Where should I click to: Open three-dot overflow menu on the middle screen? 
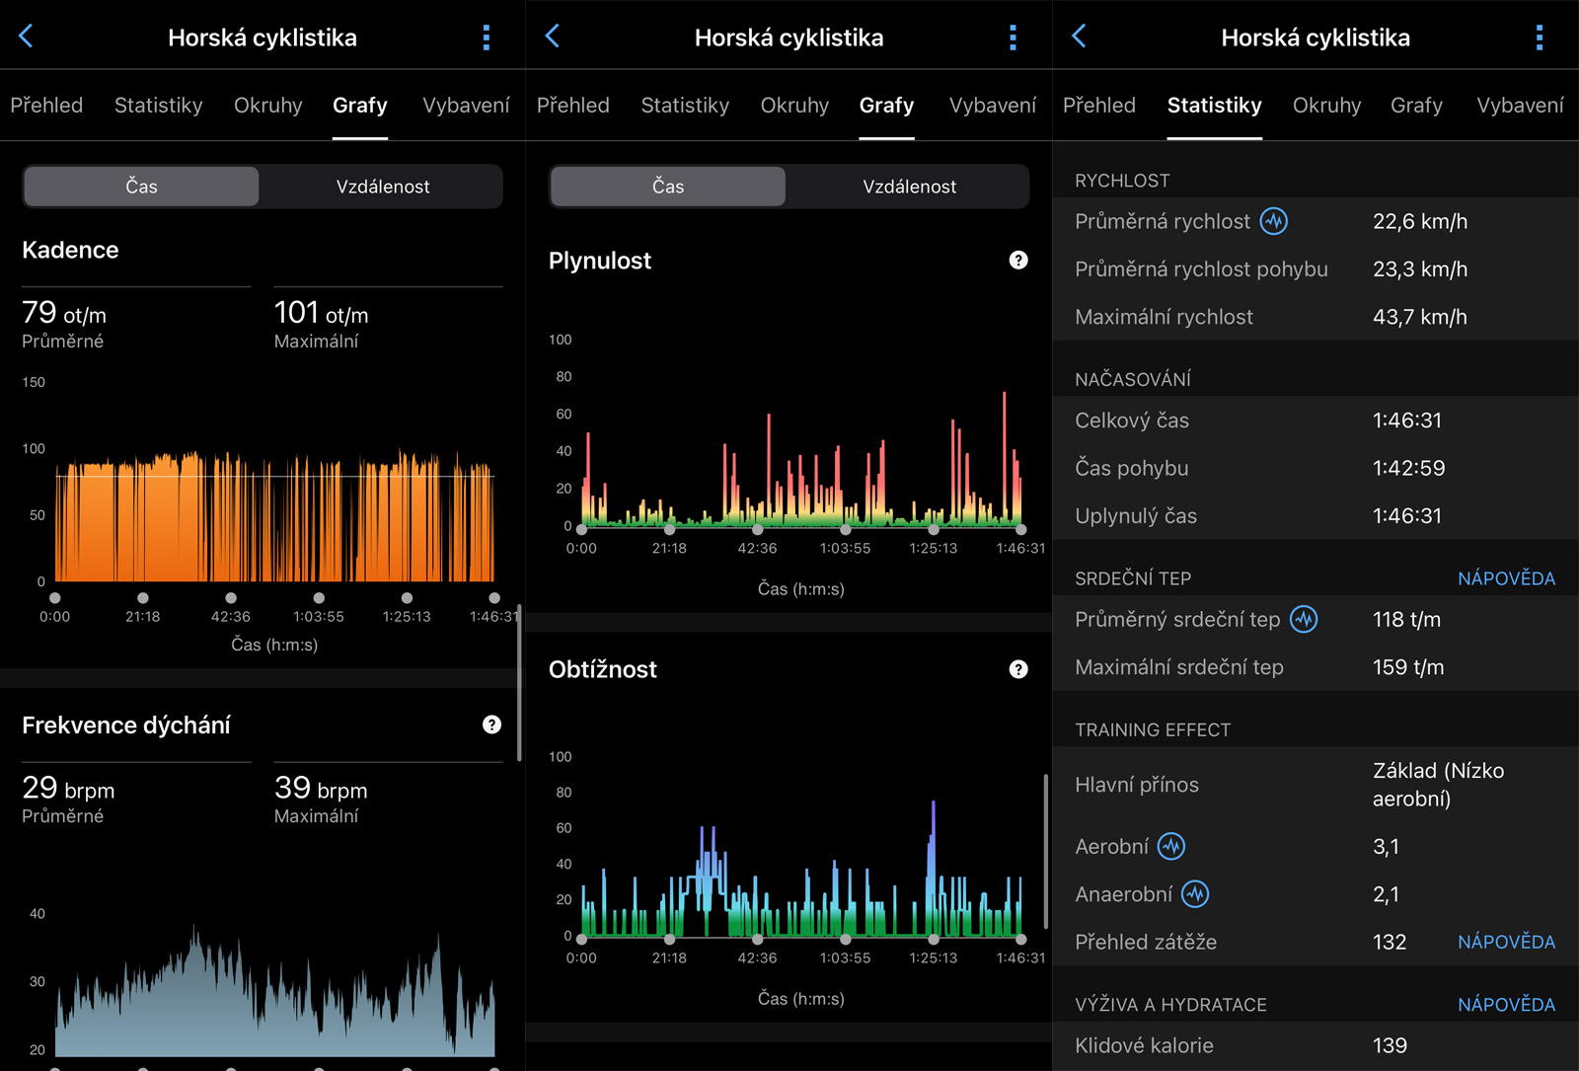(x=1013, y=38)
